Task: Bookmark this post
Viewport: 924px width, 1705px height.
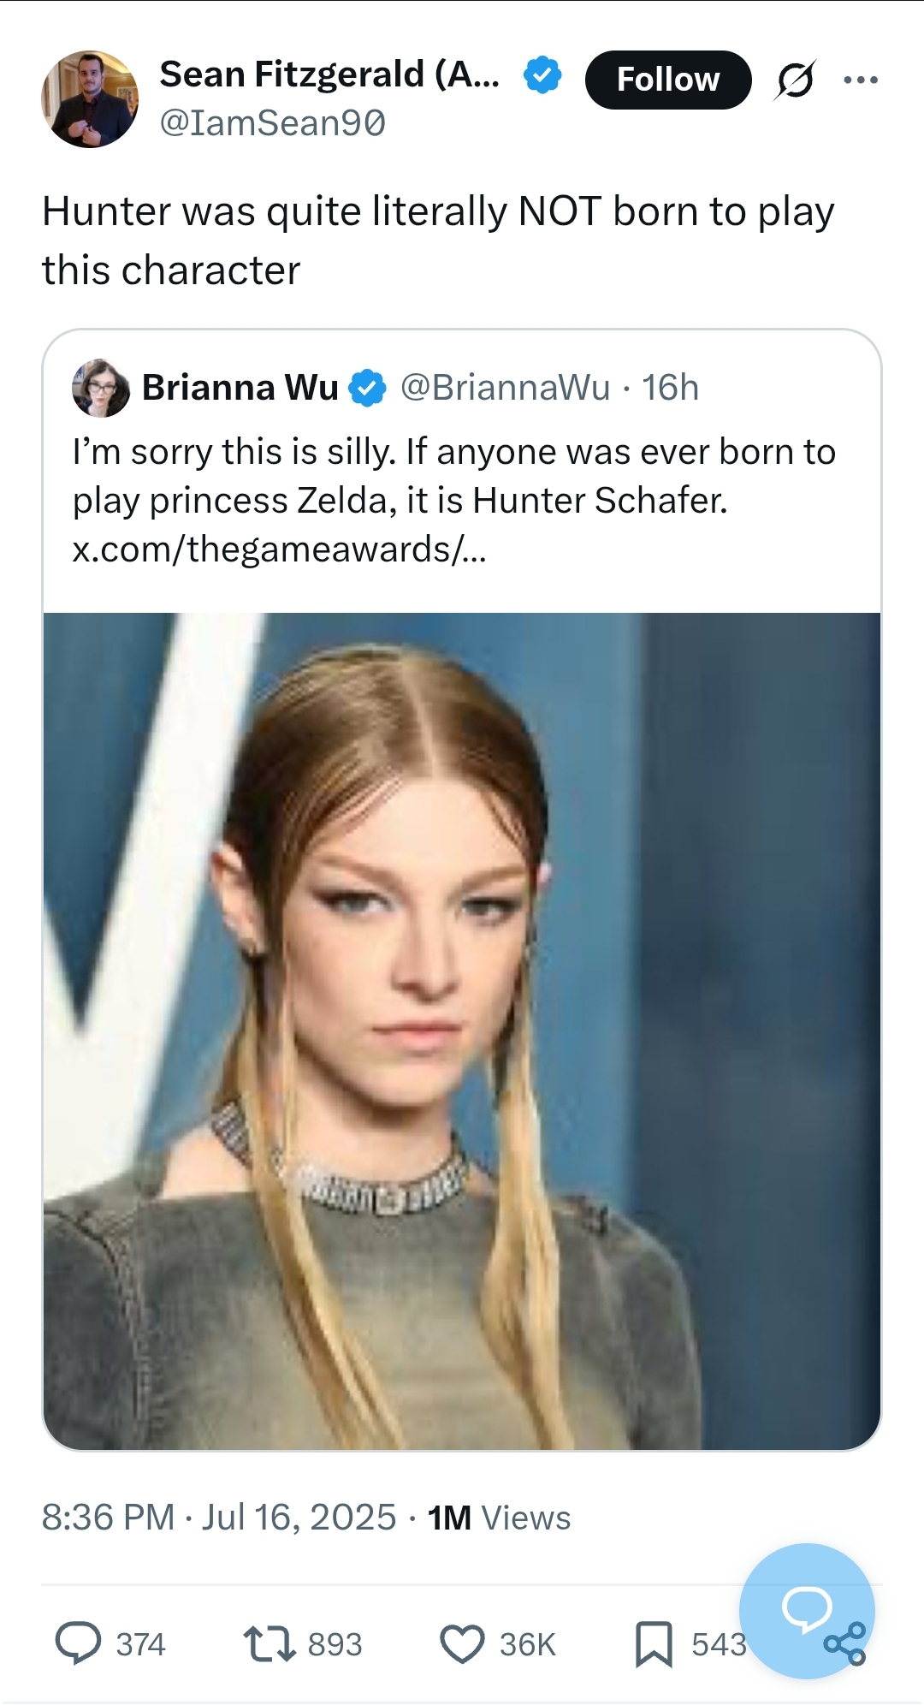Action: 654,1645
